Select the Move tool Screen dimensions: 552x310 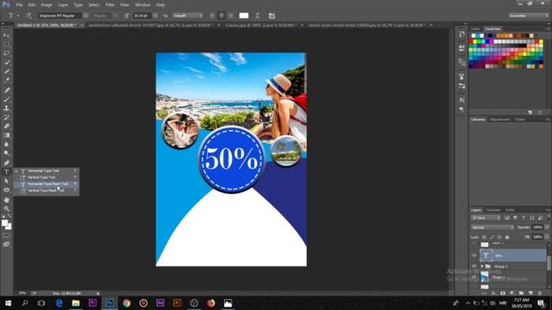coord(6,35)
